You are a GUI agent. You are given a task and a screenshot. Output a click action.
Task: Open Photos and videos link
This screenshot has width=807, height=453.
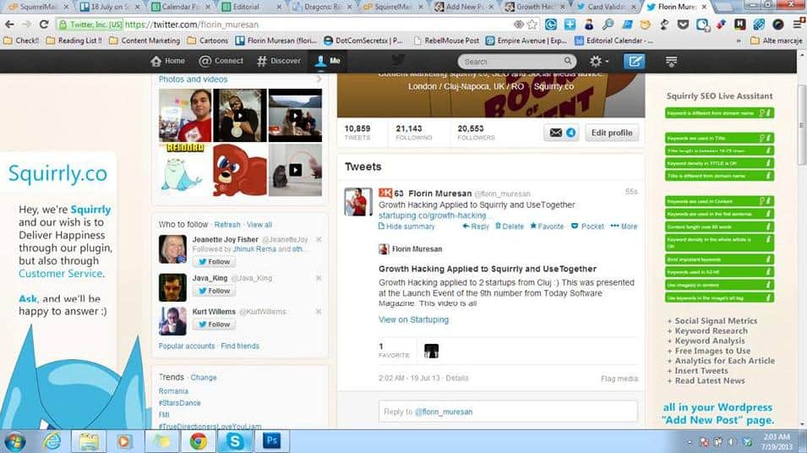pos(193,79)
